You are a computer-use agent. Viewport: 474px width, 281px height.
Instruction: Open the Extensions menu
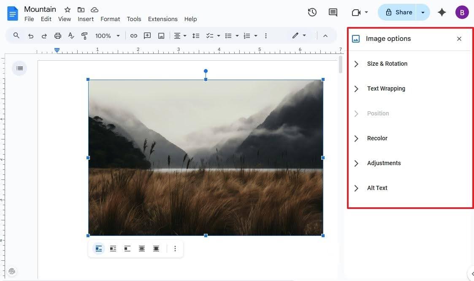pyautogui.click(x=163, y=19)
